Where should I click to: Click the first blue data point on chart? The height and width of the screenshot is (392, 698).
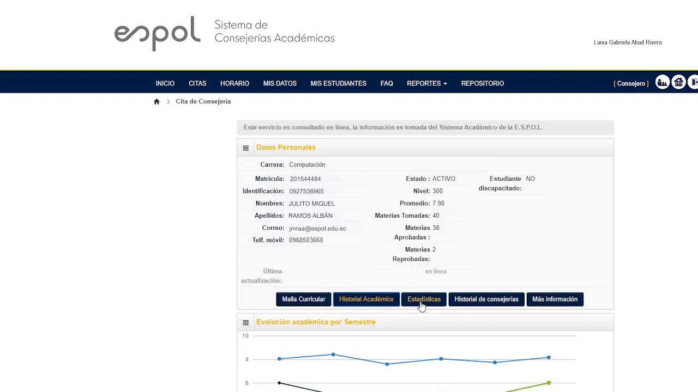point(279,359)
